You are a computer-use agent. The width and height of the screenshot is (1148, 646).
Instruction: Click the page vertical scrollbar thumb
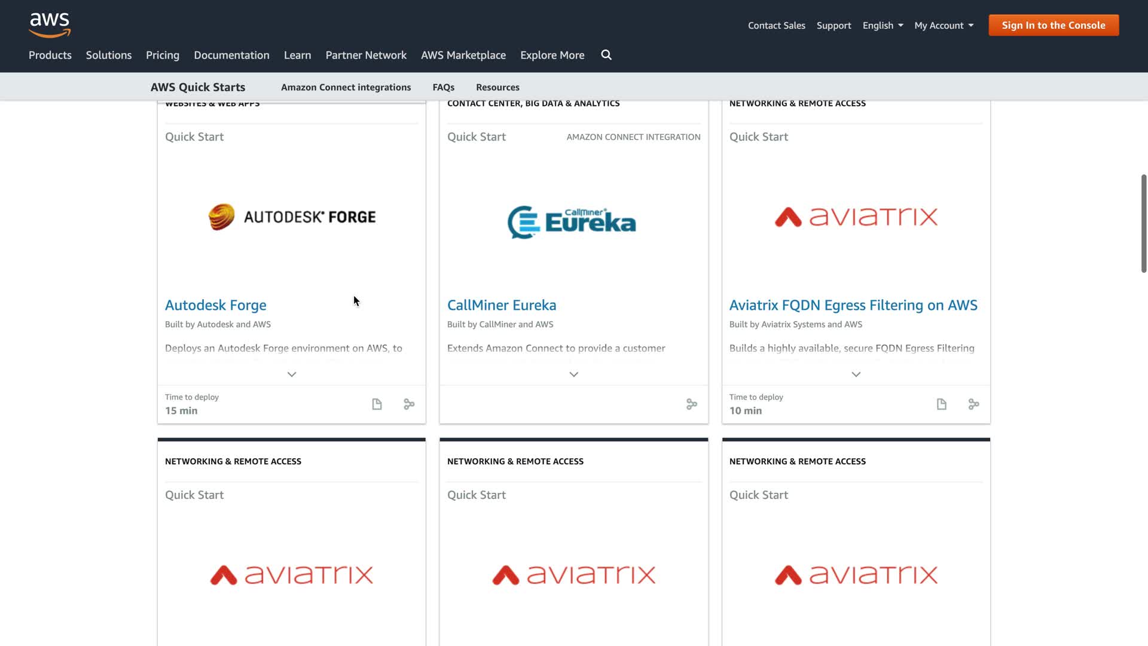1143,223
